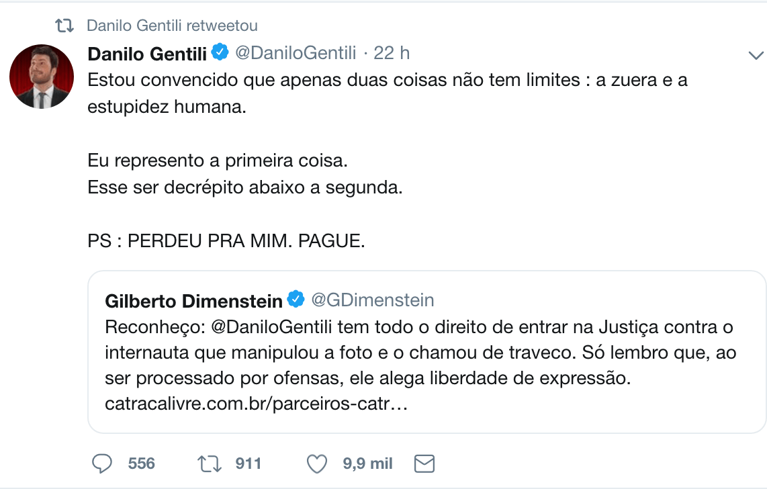This screenshot has height=489, width=767.
Task: Like the tweet with heart icon
Action: (x=316, y=463)
